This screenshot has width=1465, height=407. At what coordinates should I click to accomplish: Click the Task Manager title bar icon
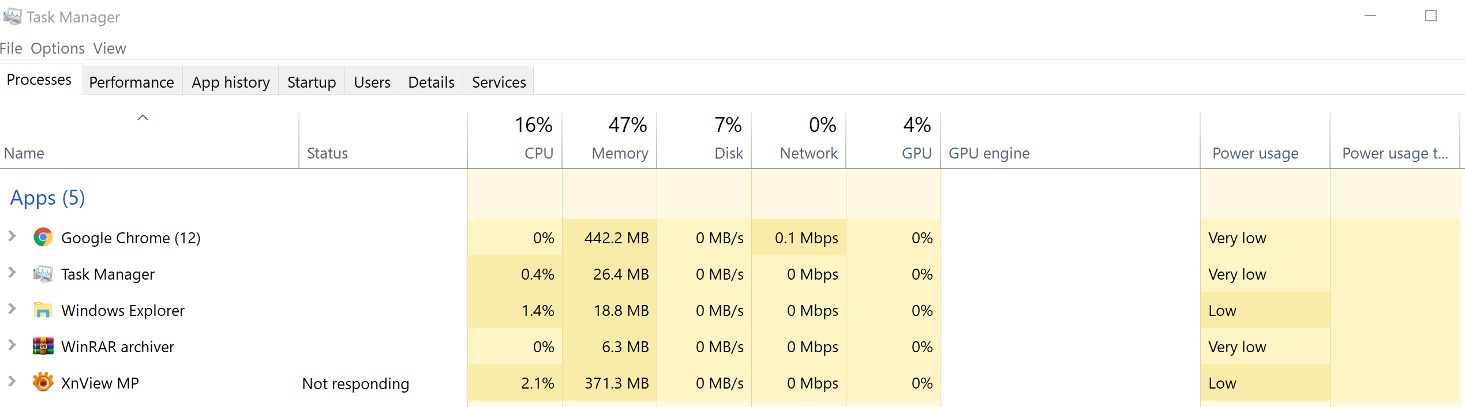[x=12, y=17]
